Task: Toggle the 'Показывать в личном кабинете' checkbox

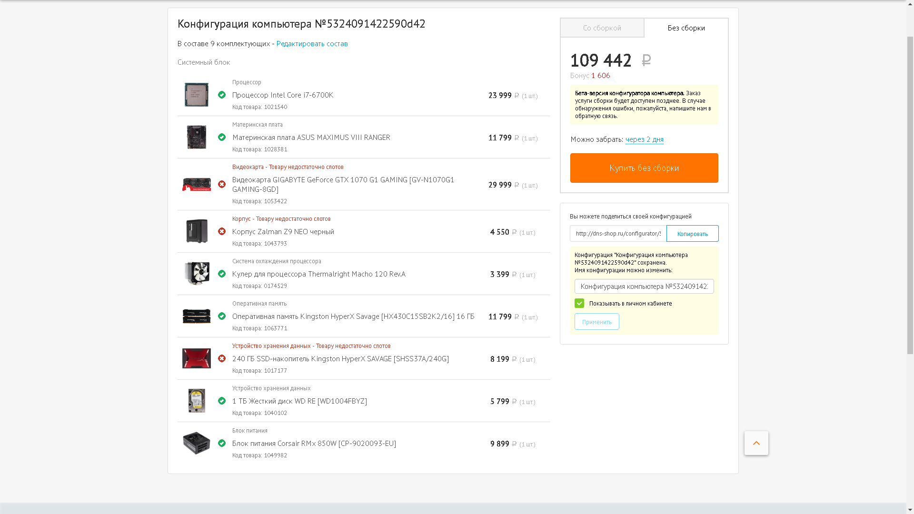Action: point(579,303)
